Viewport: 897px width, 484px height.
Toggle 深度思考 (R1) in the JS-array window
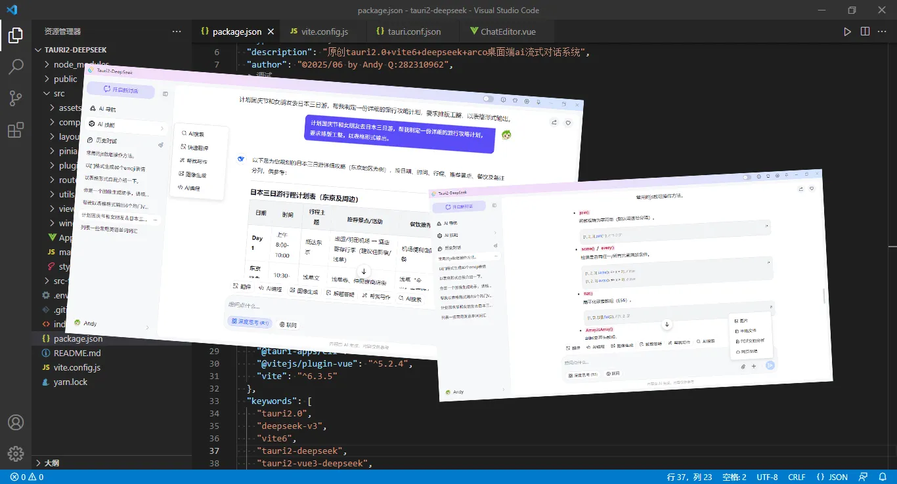[582, 375]
